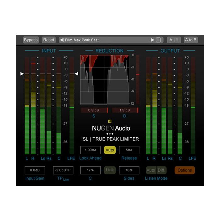Copy settings with A to B button
This screenshot has height=220, width=220.
(191, 40)
